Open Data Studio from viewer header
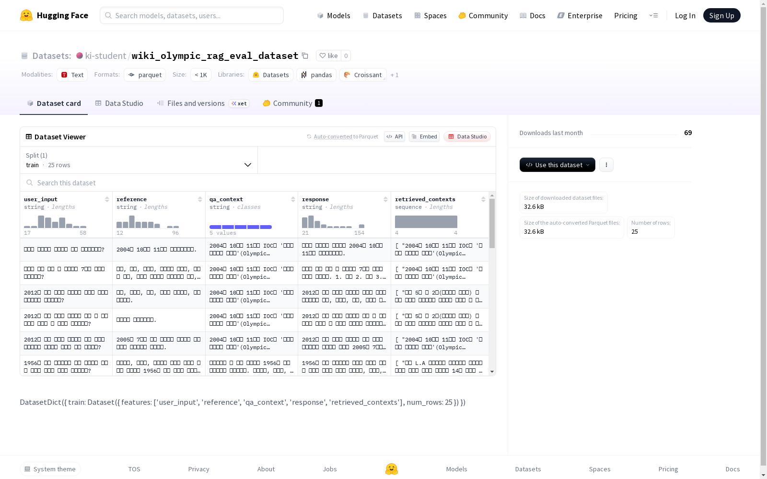The height and width of the screenshot is (479, 767). coord(467,137)
